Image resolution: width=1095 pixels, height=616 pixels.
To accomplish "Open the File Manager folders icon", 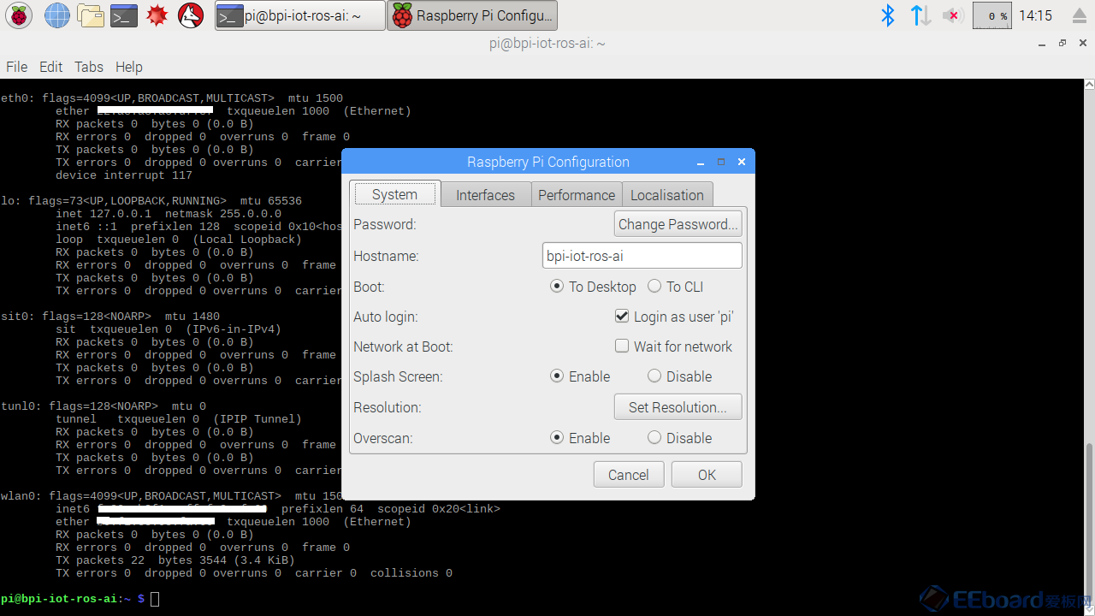I will [x=90, y=15].
